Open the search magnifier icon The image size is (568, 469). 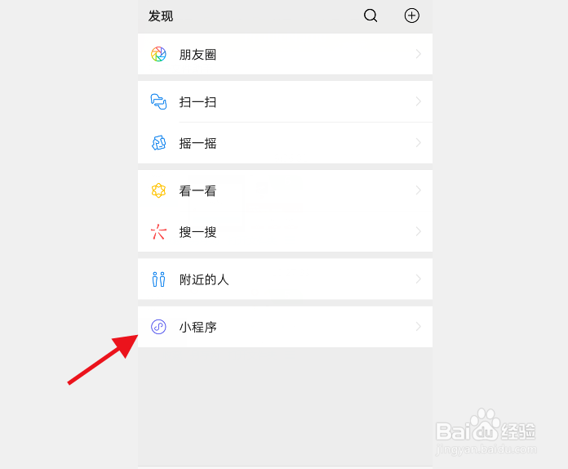(x=371, y=16)
